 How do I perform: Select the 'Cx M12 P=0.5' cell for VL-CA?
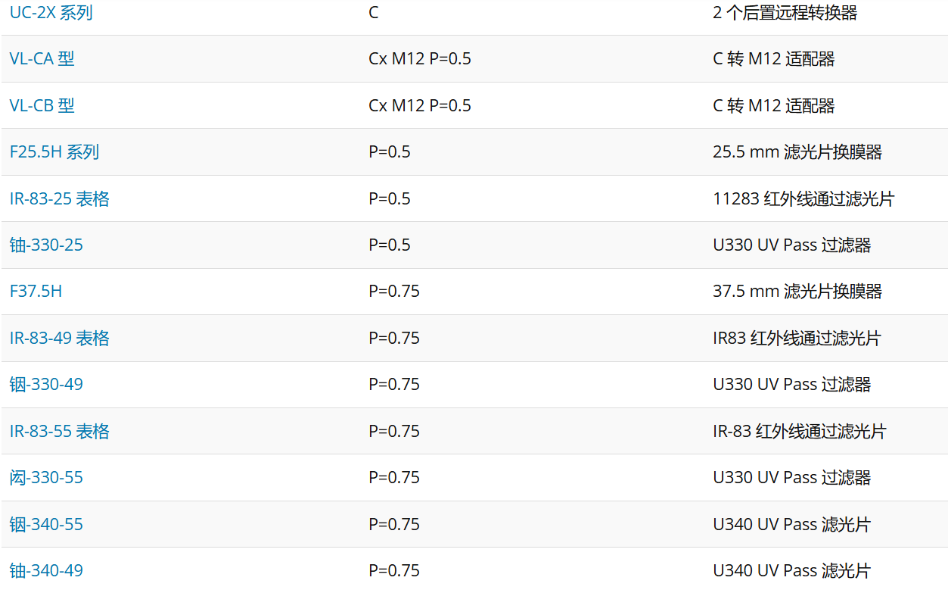coord(420,58)
